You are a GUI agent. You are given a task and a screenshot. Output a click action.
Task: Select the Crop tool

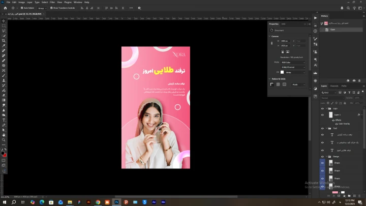pos(4,41)
